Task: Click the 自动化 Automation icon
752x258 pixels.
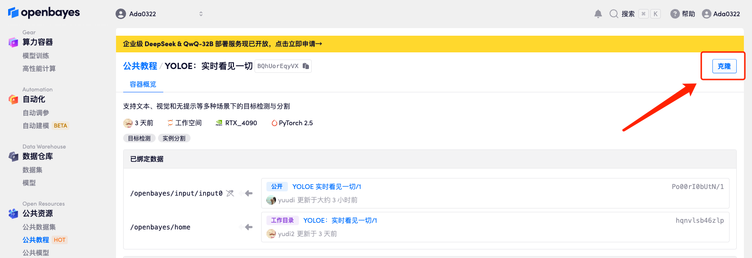Action: point(13,99)
